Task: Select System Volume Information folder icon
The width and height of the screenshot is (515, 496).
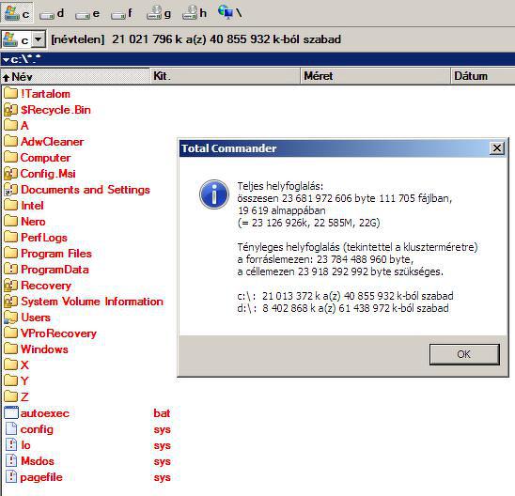Action: click(x=10, y=302)
